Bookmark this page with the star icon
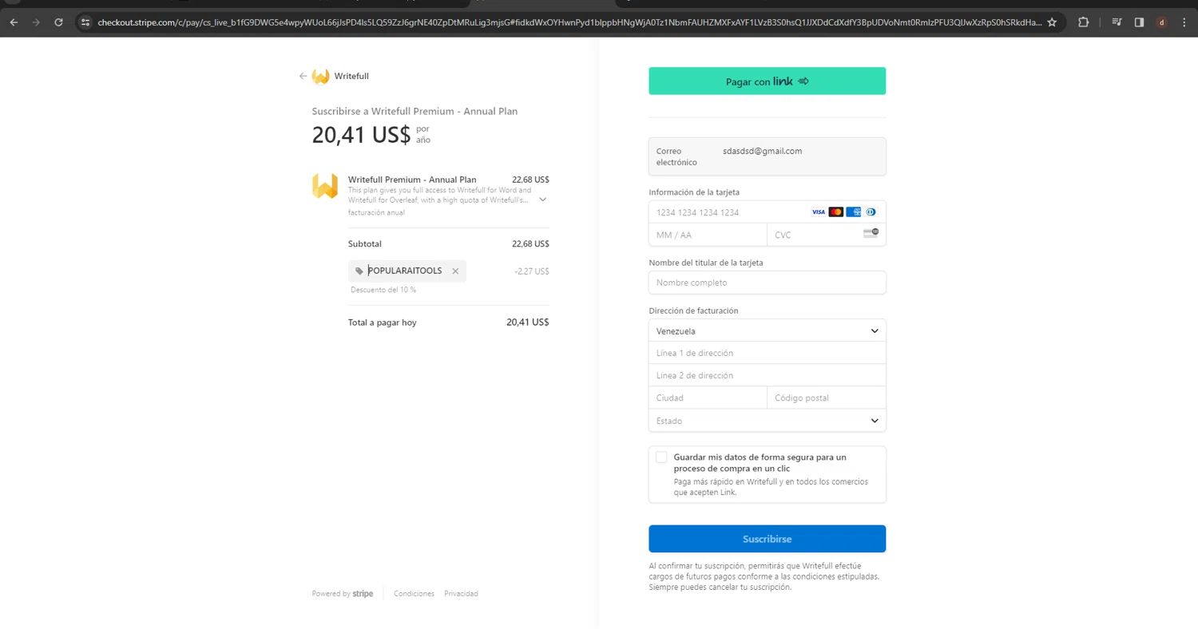Image resolution: width=1198 pixels, height=629 pixels. pyautogui.click(x=1052, y=22)
